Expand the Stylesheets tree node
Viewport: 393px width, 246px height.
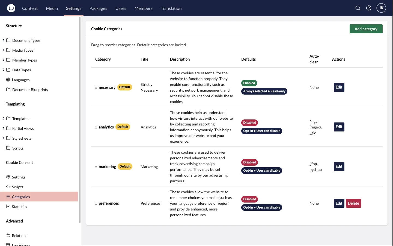click(4, 138)
